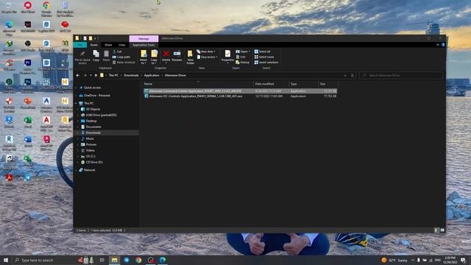Click the Paste ribbon icon
The image size is (471, 265).
coord(106,56)
